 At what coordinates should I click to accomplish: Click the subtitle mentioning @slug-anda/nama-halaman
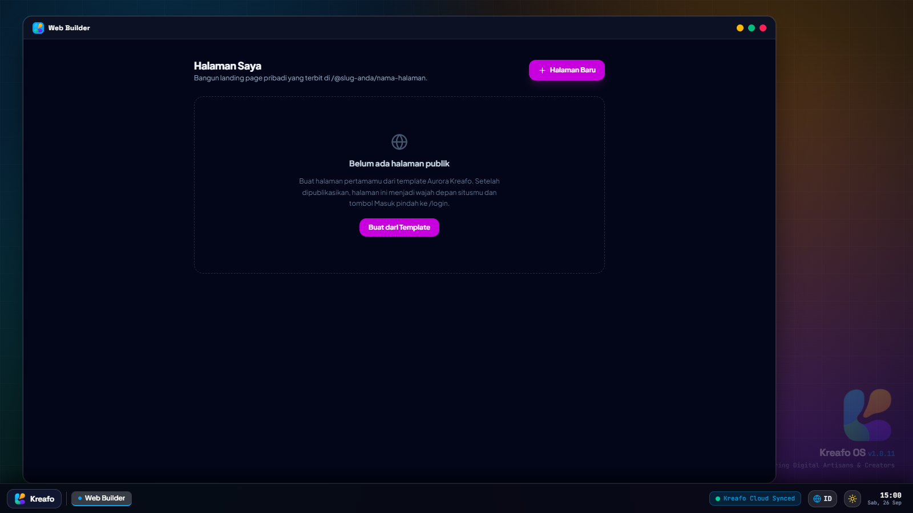[x=310, y=78]
